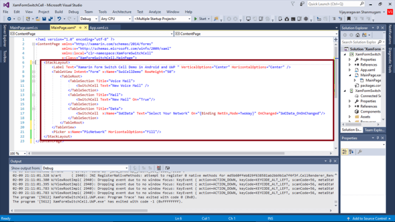395x222 pixels.
Task: Pin the Output panel with auto-hide pin
Action: pyautogui.click(x=330, y=161)
